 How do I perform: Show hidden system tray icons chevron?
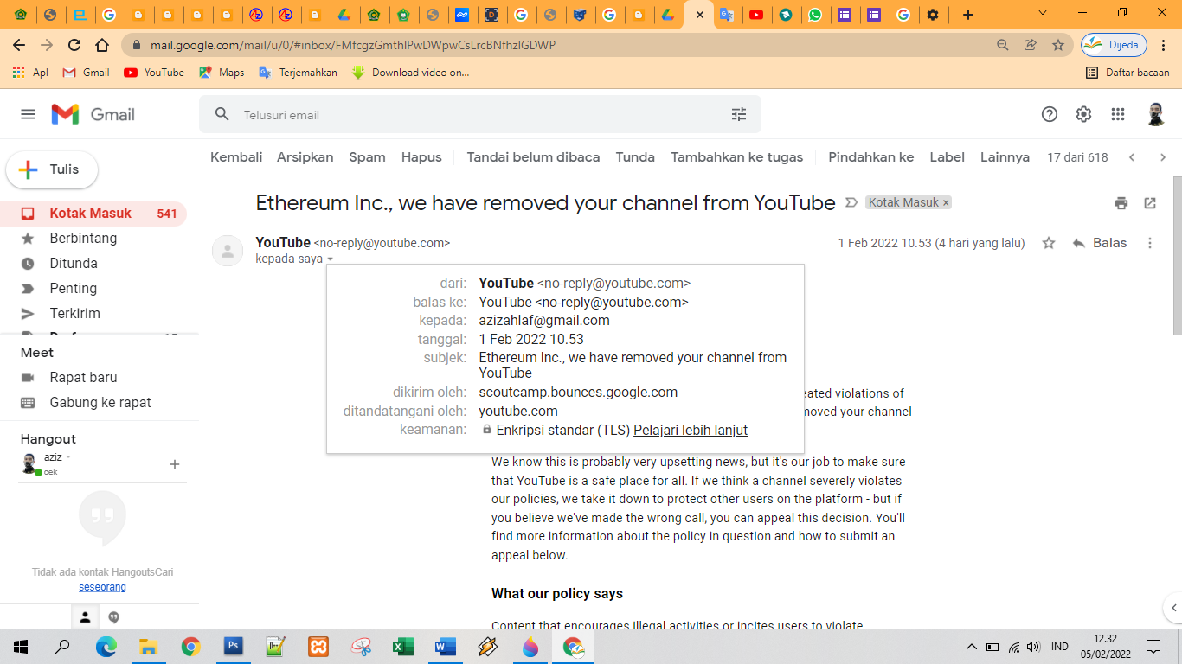point(972,647)
